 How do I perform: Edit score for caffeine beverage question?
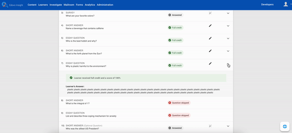(210, 26)
